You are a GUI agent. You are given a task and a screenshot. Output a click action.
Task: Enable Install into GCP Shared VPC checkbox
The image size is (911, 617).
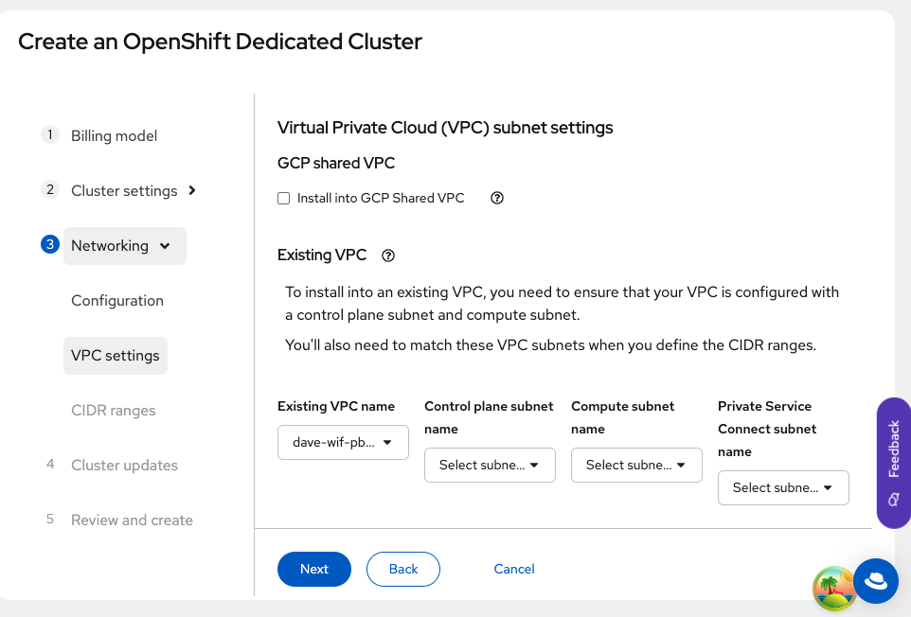click(283, 199)
